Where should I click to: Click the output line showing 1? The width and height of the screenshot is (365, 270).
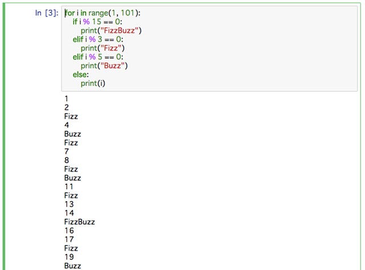(67, 98)
